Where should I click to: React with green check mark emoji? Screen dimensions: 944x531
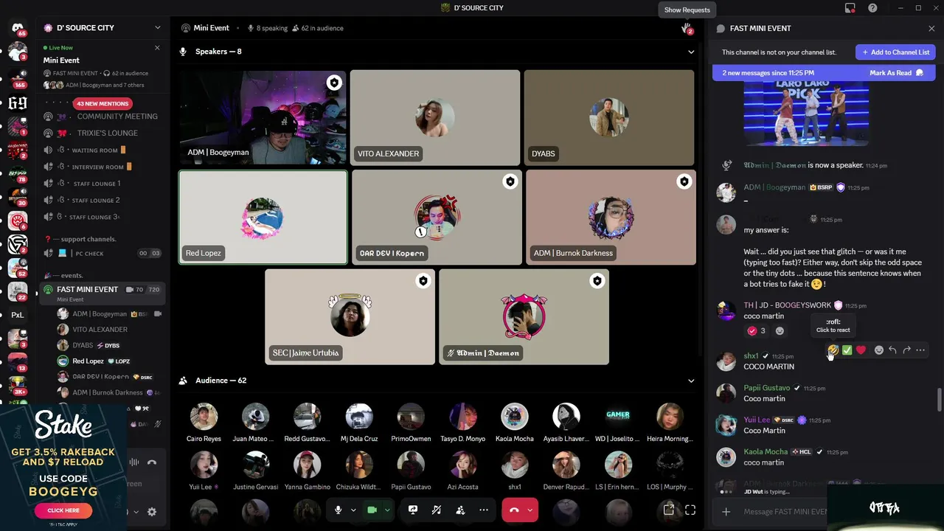pyautogui.click(x=847, y=350)
